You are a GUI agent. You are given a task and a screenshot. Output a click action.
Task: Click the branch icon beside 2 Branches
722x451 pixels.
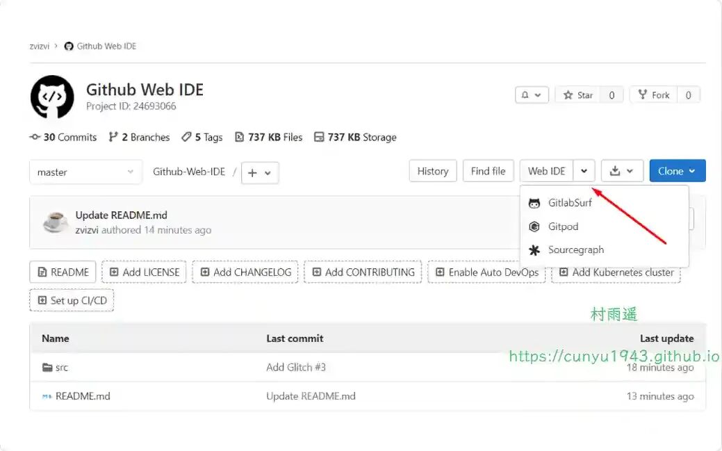tap(113, 137)
